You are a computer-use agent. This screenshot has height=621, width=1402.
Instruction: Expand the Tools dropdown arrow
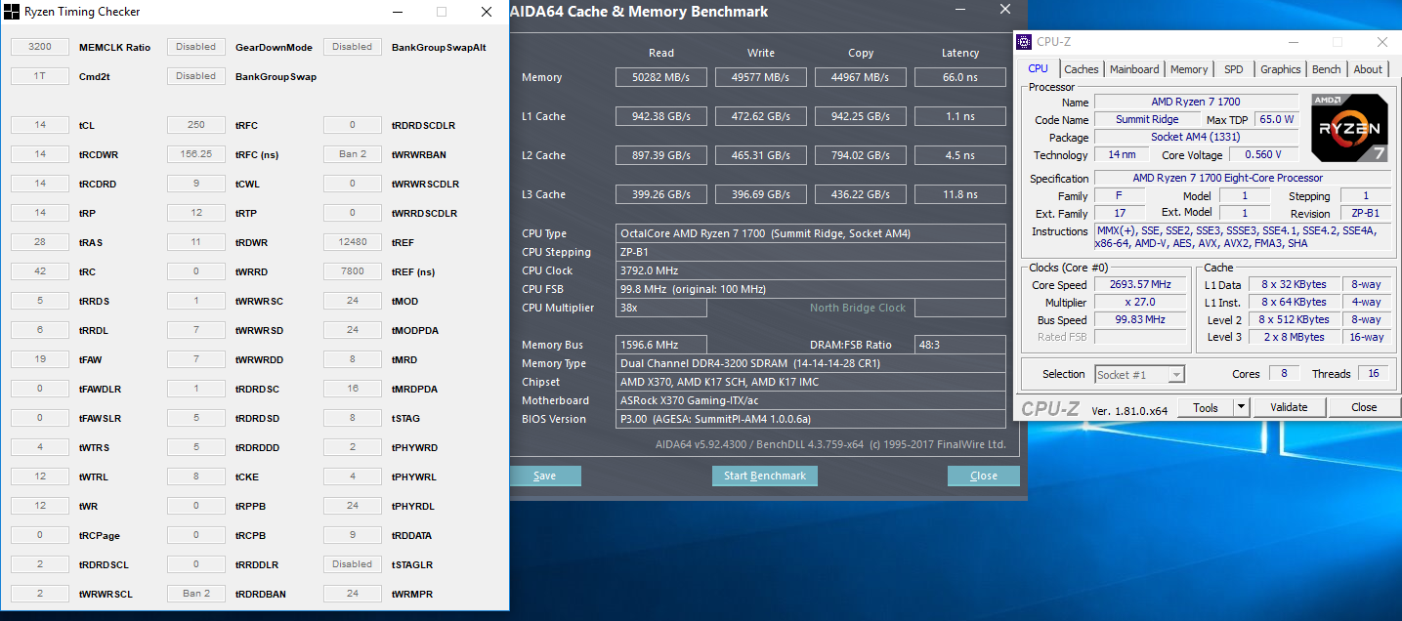1241,407
